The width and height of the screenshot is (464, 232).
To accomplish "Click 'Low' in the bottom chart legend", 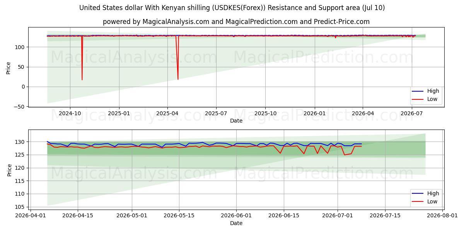I will pos(432,201).
